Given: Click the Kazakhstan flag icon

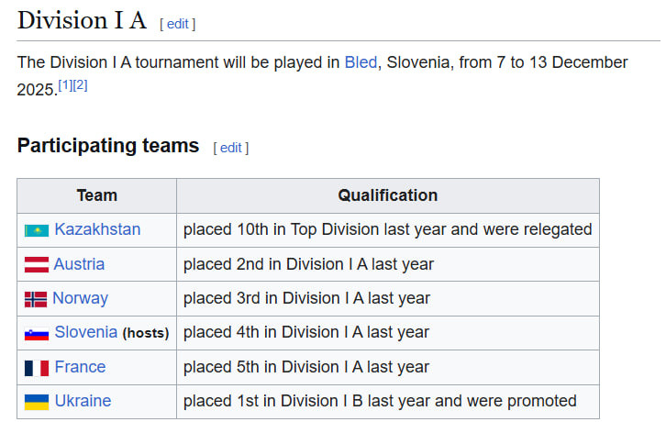Looking at the screenshot, I should [x=36, y=229].
